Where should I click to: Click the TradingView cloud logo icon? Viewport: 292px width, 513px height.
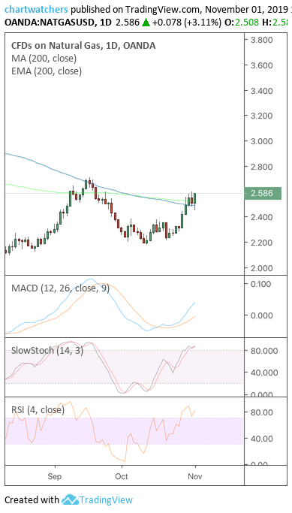(70, 499)
